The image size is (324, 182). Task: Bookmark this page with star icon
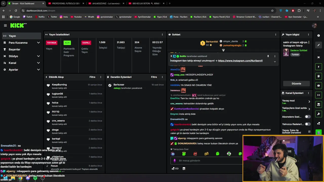click(x=272, y=11)
